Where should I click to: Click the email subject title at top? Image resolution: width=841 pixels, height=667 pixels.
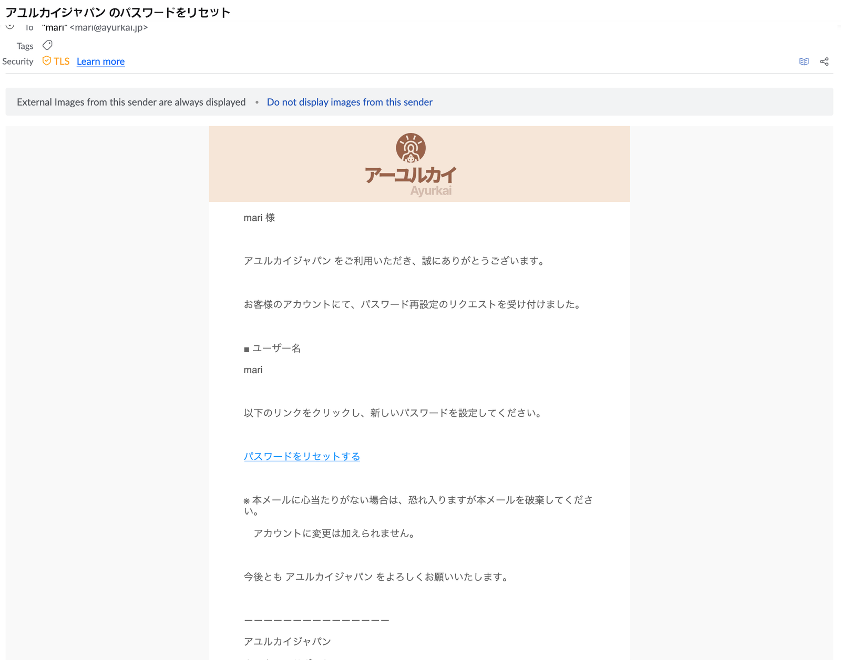118,12
